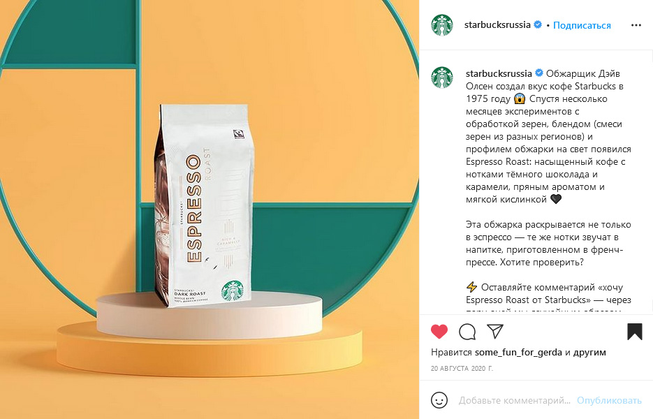Image resolution: width=653 pixels, height=419 pixels.
Task: Focus the Добавьте комментарий input field
Action: click(514, 401)
